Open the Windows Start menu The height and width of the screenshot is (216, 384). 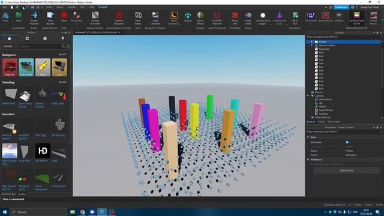coord(5,212)
